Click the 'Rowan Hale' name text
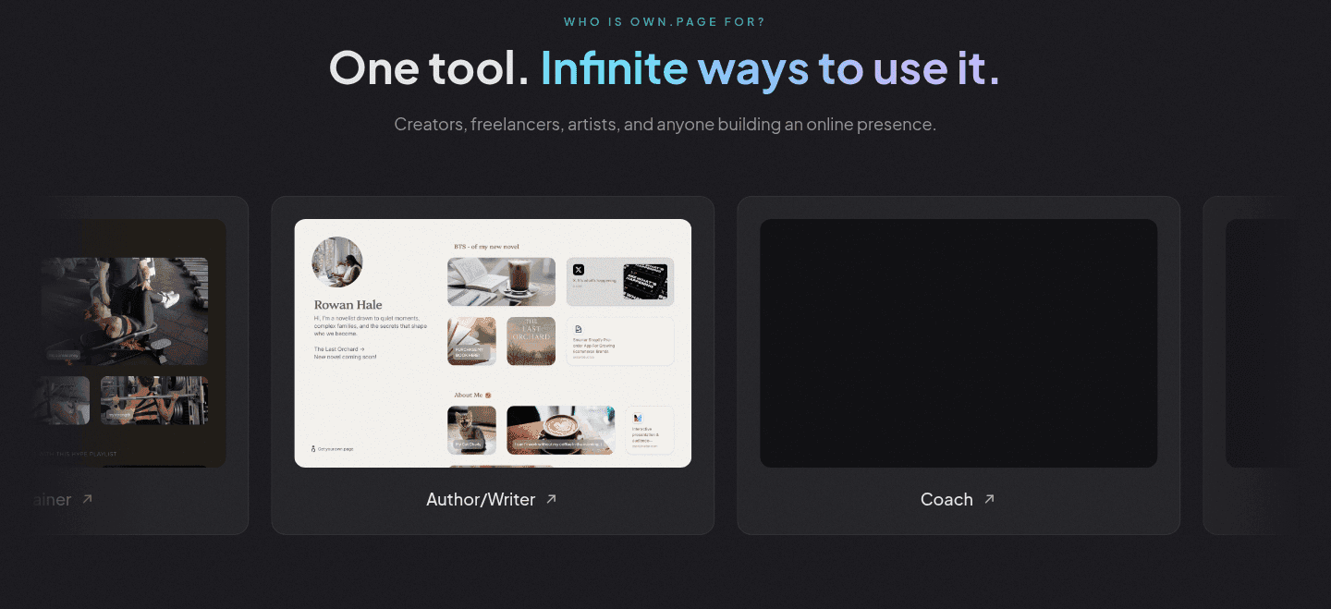Screen dimensions: 1331x609 pos(348,305)
